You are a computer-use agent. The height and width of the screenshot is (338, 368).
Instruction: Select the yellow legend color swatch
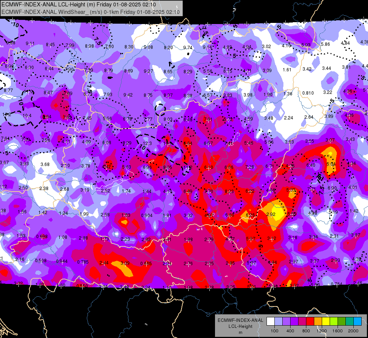pos(326,321)
